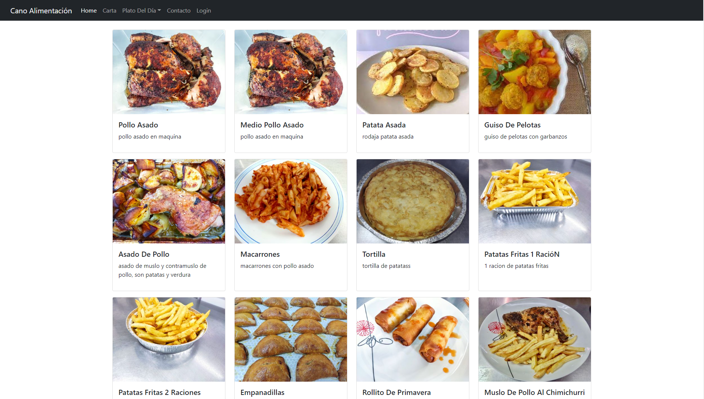Open the Tortilla photo
Image resolution: width=704 pixels, height=399 pixels.
(413, 201)
